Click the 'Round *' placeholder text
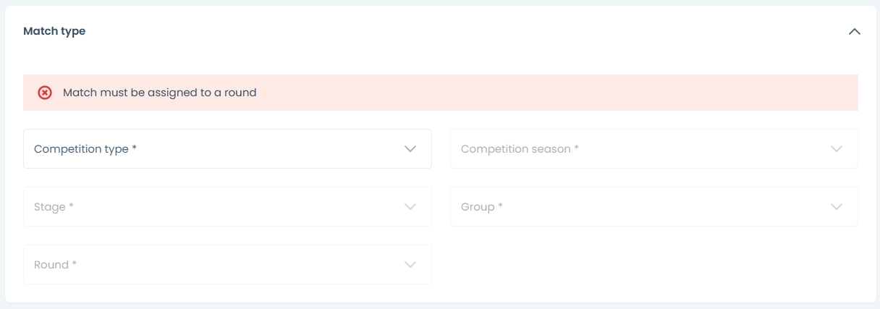This screenshot has width=880, height=309. [56, 265]
